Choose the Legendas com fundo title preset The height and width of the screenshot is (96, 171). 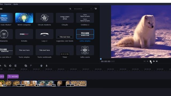pyautogui.click(x=65, y=34)
